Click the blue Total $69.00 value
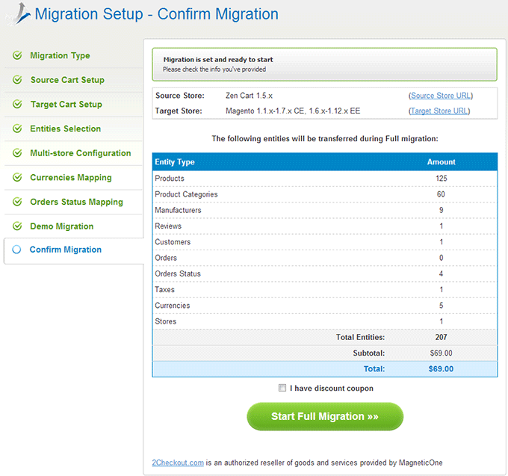508x476 pixels. [441, 368]
